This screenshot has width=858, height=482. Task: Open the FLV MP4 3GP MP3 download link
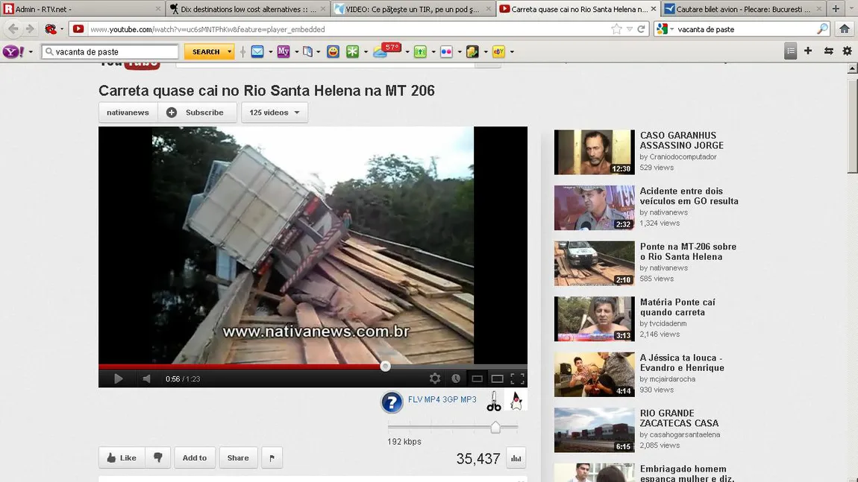pos(442,399)
